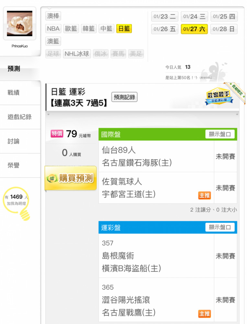Select the 日籃 league filter
The image size is (247, 324).
[x=124, y=29]
